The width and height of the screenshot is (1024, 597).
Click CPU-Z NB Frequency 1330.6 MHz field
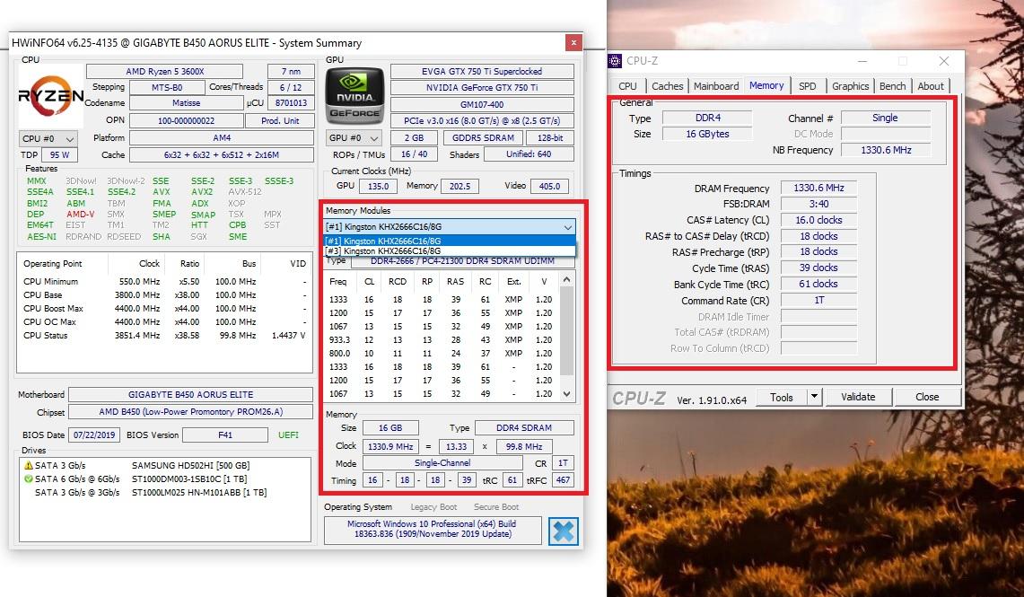tap(886, 150)
